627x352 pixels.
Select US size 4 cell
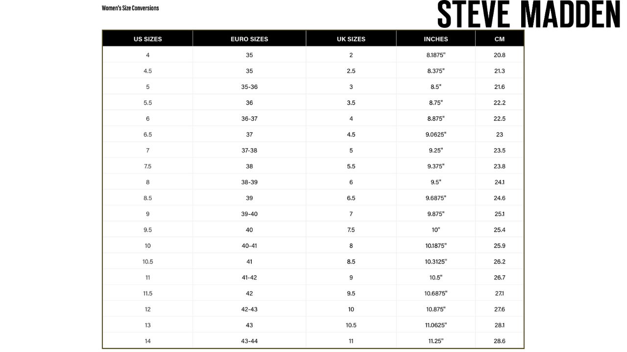tap(147, 55)
